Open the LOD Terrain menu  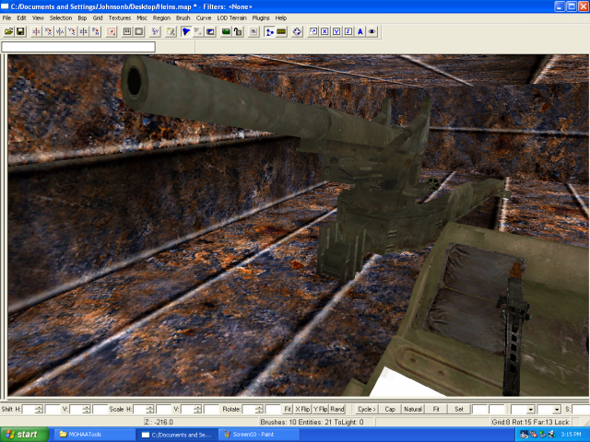[231, 17]
